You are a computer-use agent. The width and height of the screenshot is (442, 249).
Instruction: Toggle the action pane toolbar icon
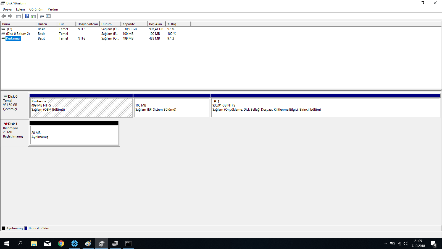(x=33, y=16)
